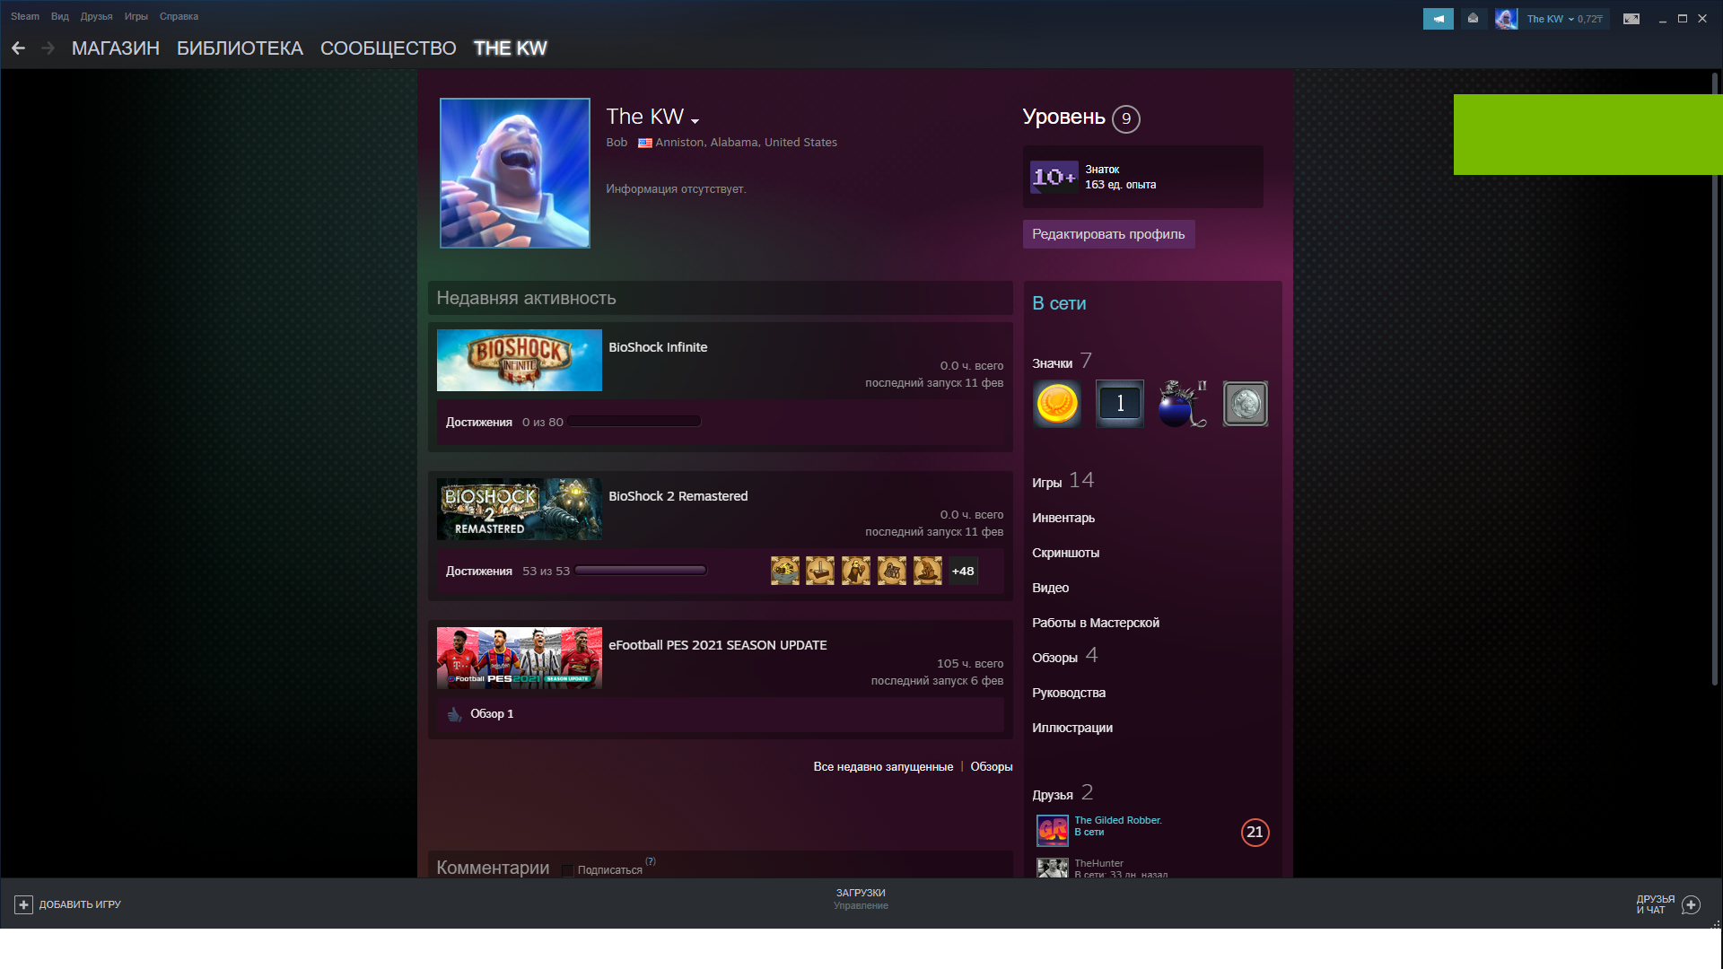Open the Иллюстрации link
1723x969 pixels.
(1072, 728)
